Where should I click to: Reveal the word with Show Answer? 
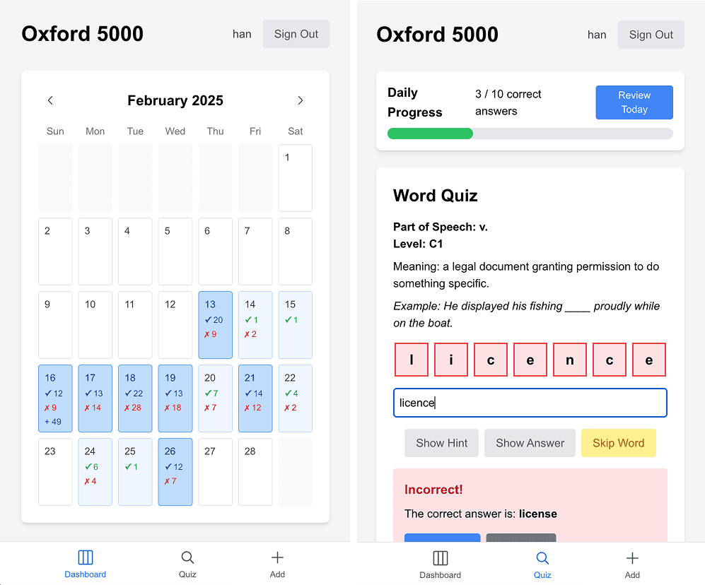(530, 443)
